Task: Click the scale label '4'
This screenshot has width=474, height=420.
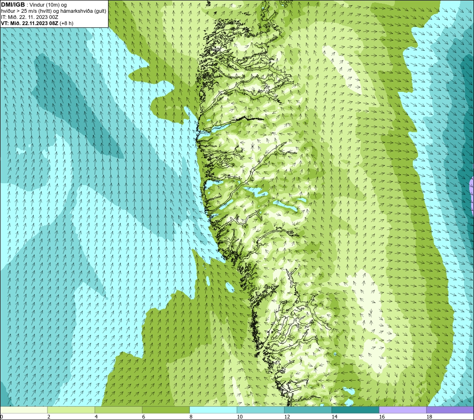Action: point(96,417)
